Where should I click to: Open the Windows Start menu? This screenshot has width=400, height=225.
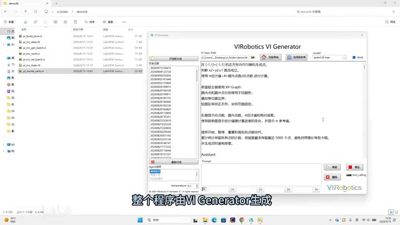click(x=140, y=220)
